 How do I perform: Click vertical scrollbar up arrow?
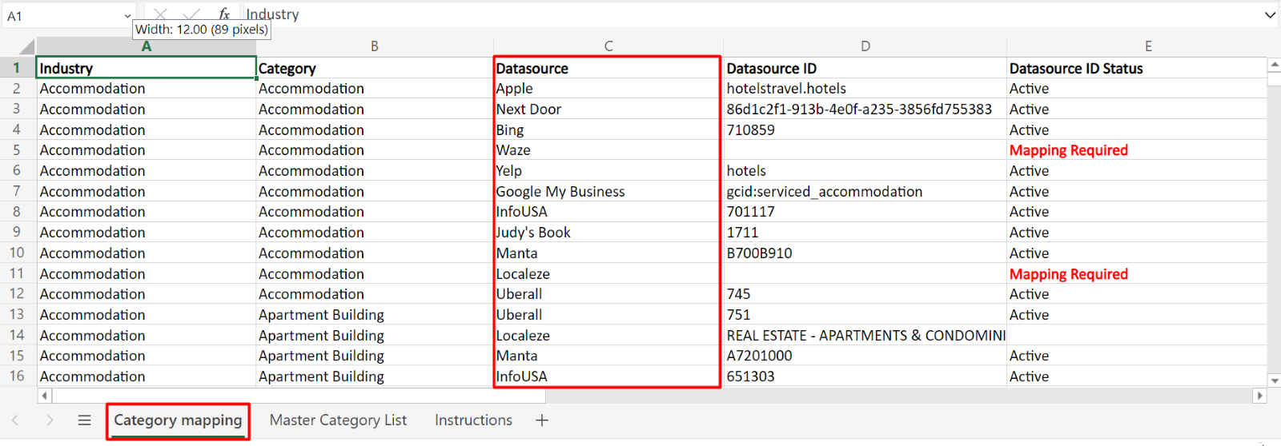pos(1275,64)
